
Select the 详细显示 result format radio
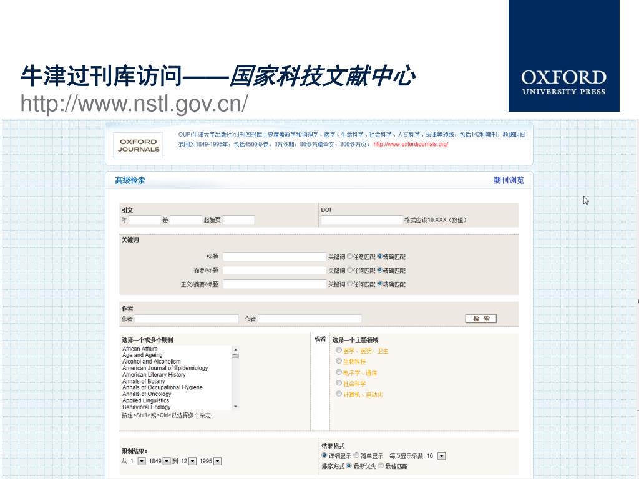324,455
